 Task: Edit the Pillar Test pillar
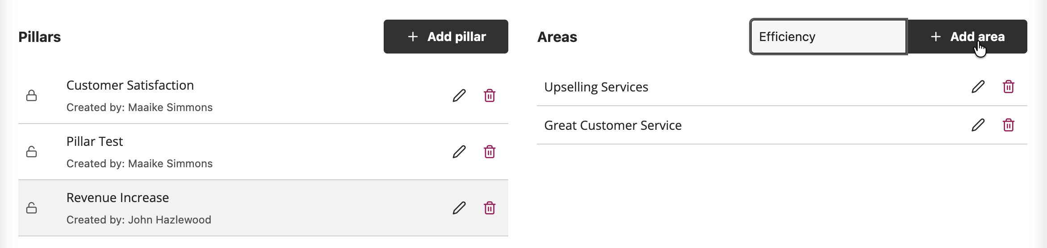(x=459, y=152)
